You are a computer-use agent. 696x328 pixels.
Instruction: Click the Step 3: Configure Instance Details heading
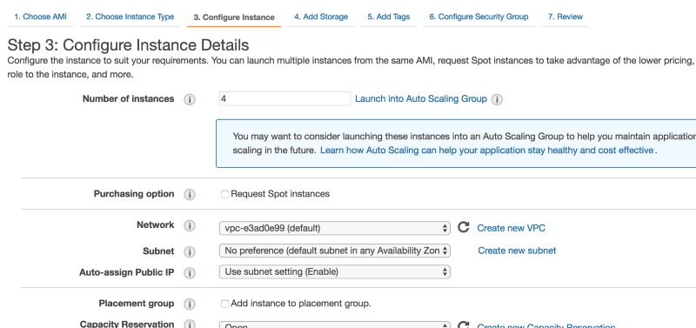point(128,45)
